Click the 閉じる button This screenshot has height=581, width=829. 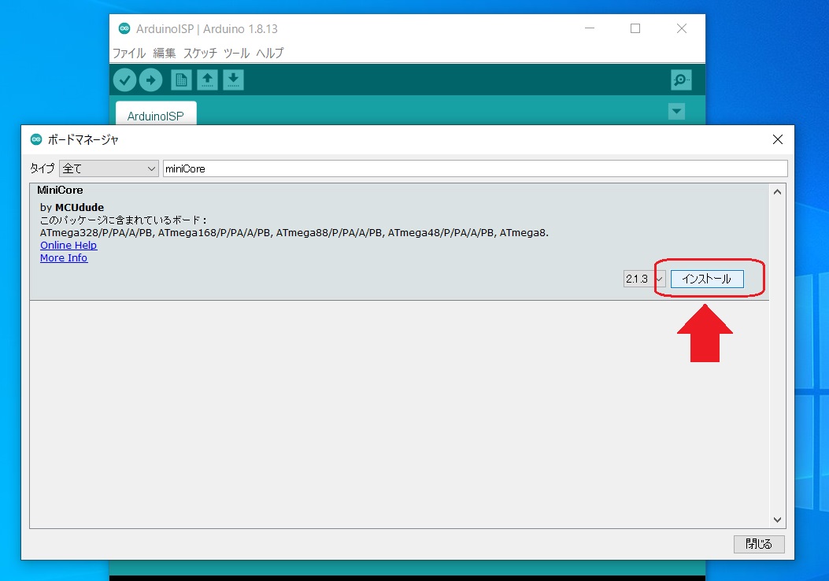[759, 544]
